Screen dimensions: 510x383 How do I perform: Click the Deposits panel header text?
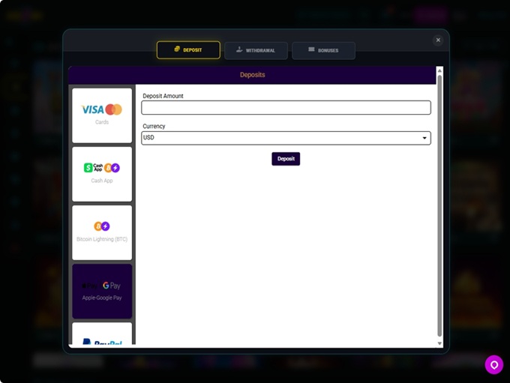tap(253, 75)
